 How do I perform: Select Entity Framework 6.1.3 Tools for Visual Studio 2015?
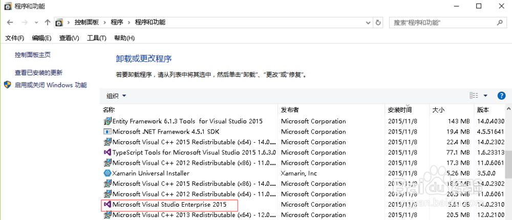187,121
